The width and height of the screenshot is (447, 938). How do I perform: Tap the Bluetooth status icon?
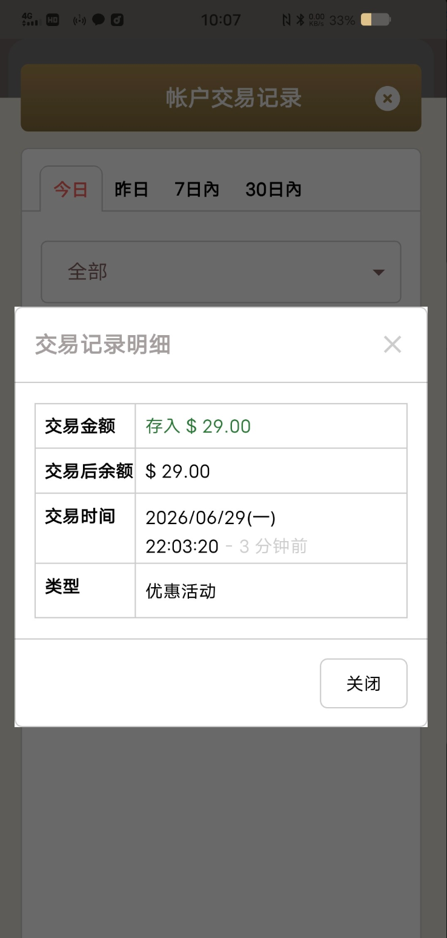(300, 20)
